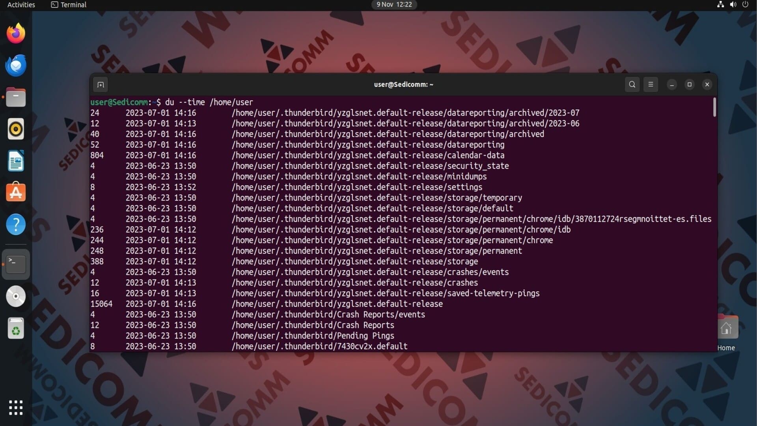The width and height of the screenshot is (757, 426).
Task: Open the Trash icon in dock
Action: pyautogui.click(x=16, y=328)
